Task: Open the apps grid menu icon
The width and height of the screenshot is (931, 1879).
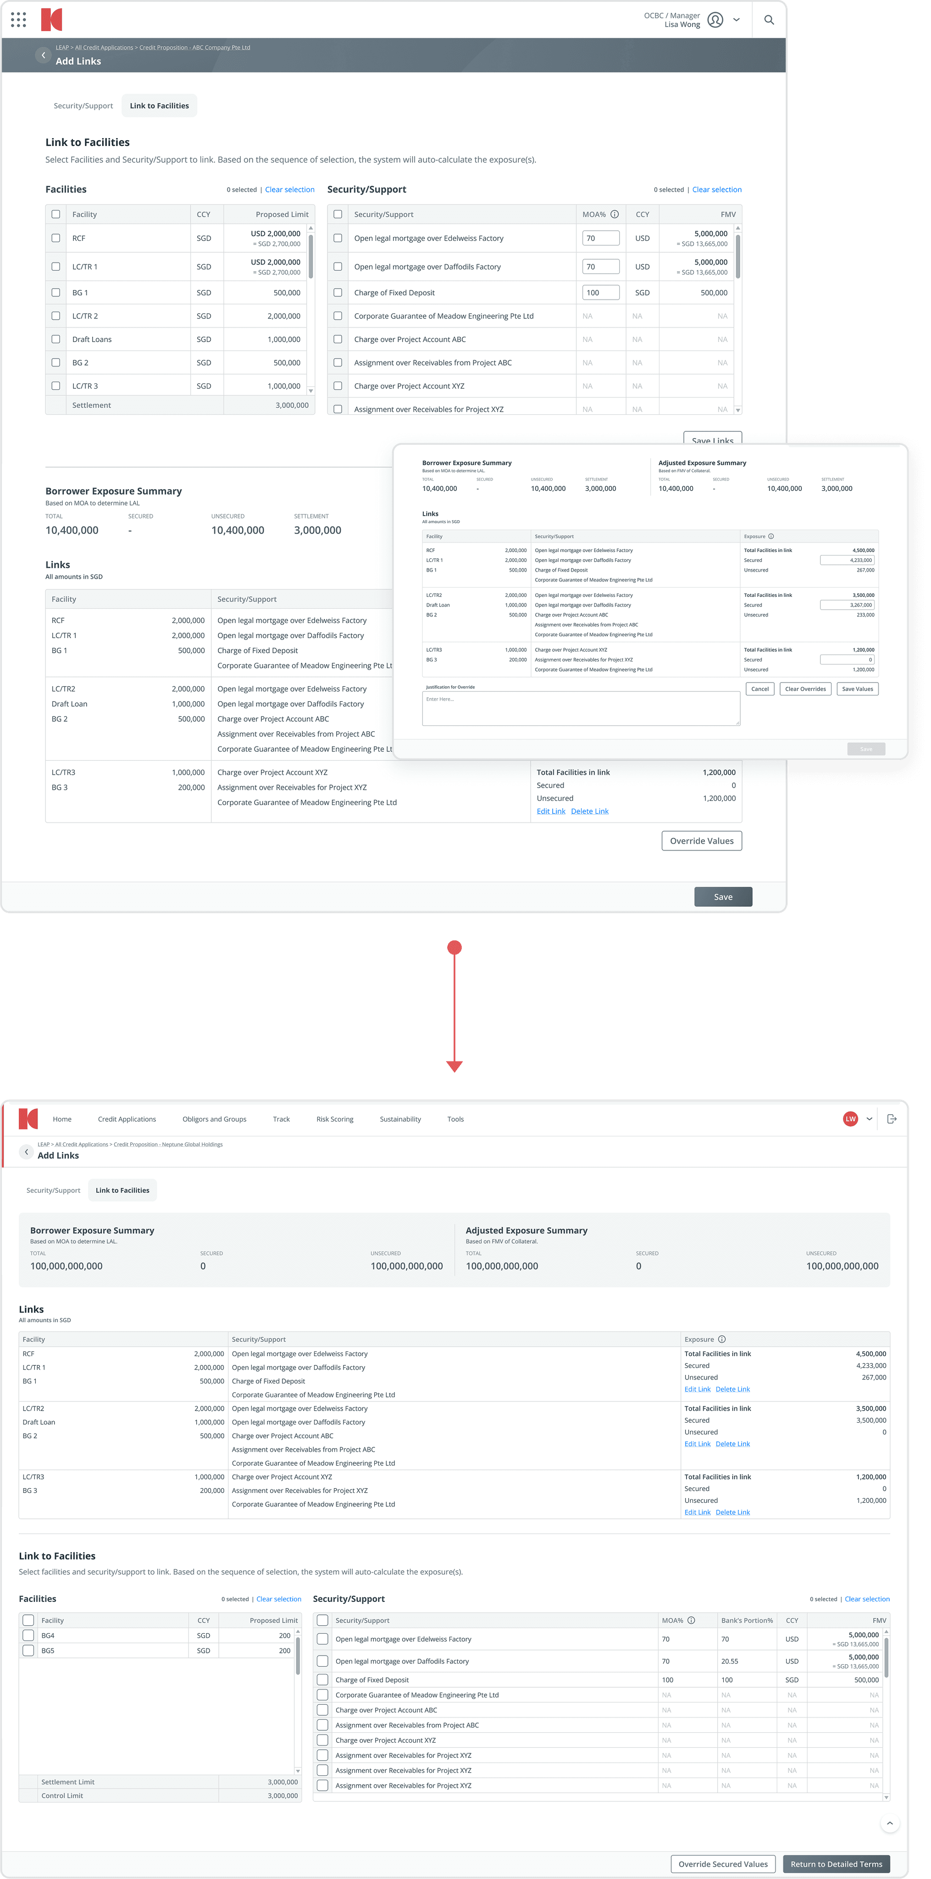Action: click(18, 20)
